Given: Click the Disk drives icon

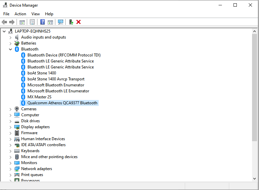Looking at the screenshot, I should 17,122.
